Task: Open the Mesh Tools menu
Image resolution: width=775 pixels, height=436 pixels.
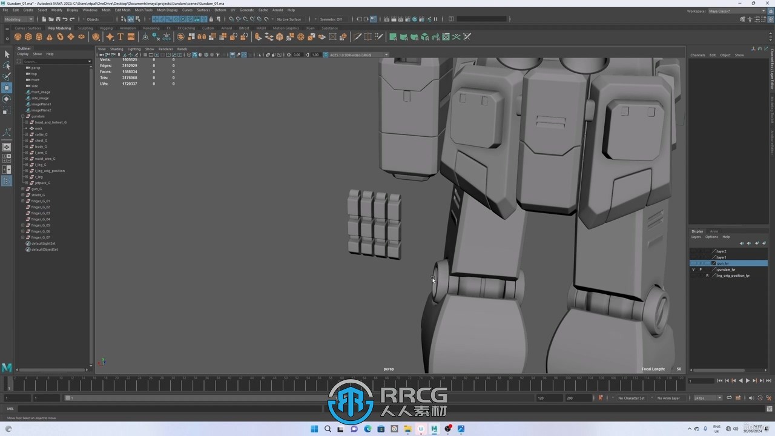Action: point(143,10)
